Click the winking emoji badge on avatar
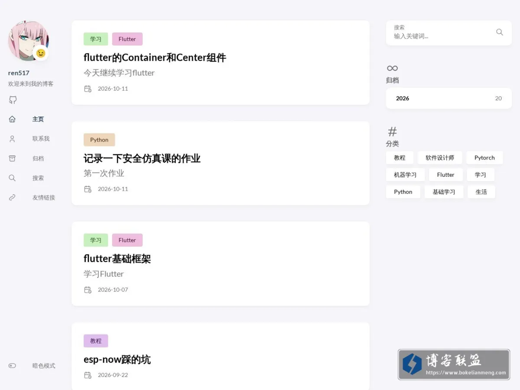Viewport: 520px width, 390px height. 41,53
